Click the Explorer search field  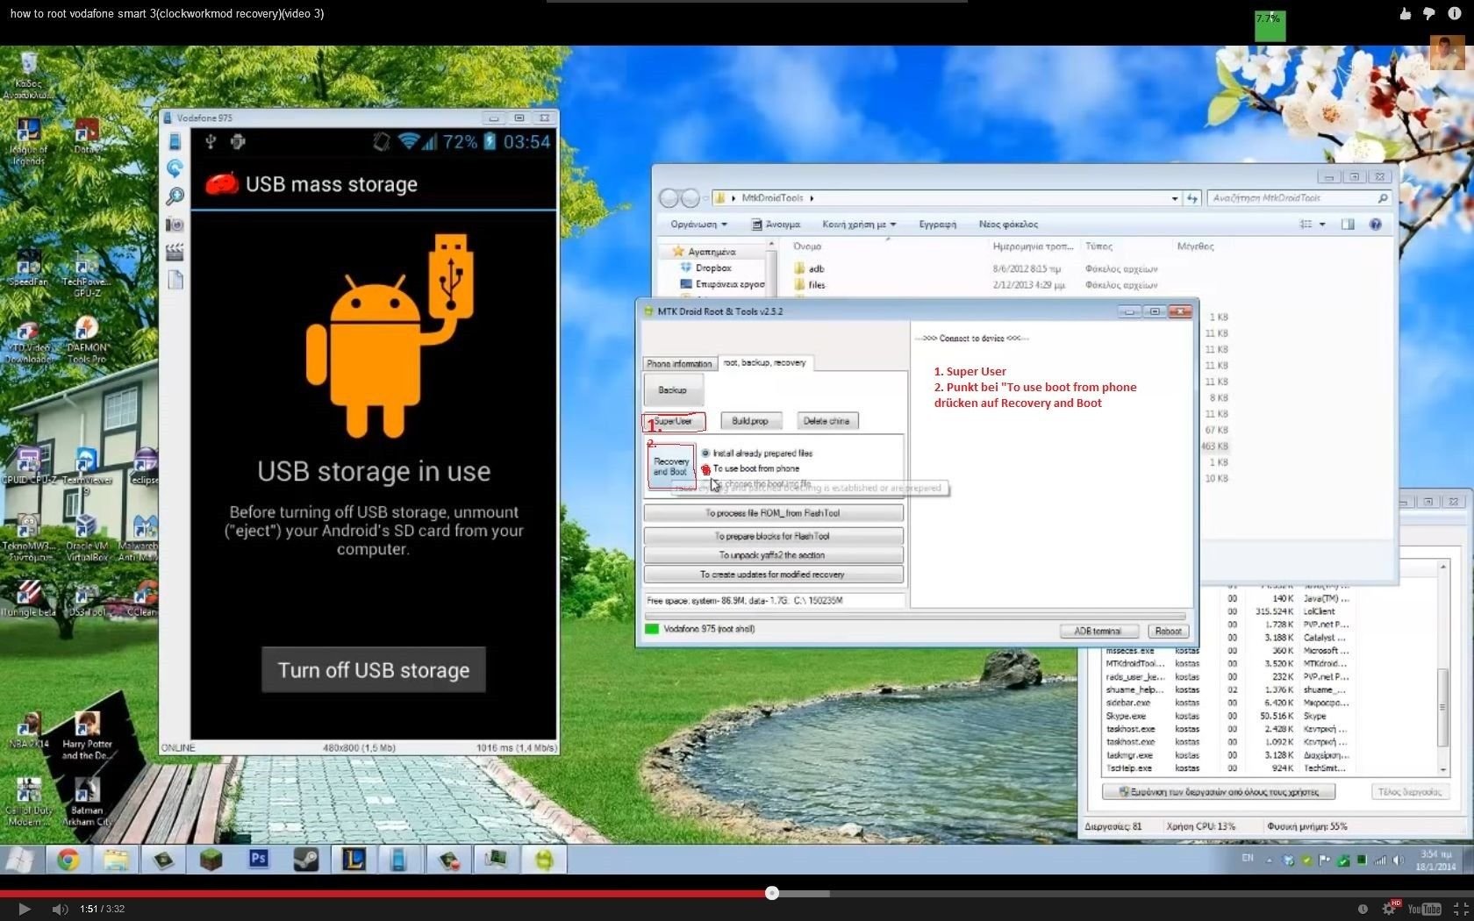[1299, 198]
